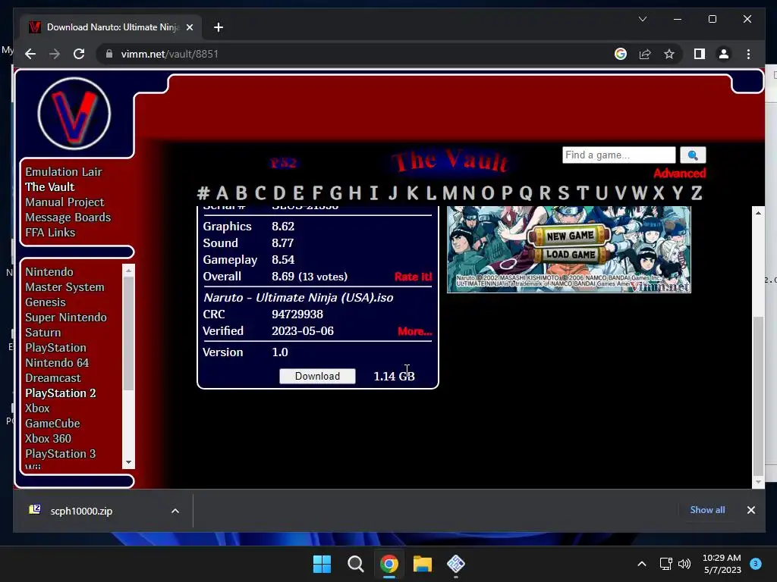
Task: Click the site lock icon in address bar
Action: tap(109, 54)
